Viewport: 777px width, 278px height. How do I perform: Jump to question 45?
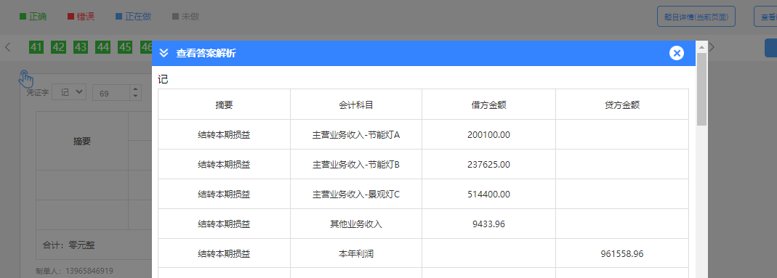[x=125, y=47]
